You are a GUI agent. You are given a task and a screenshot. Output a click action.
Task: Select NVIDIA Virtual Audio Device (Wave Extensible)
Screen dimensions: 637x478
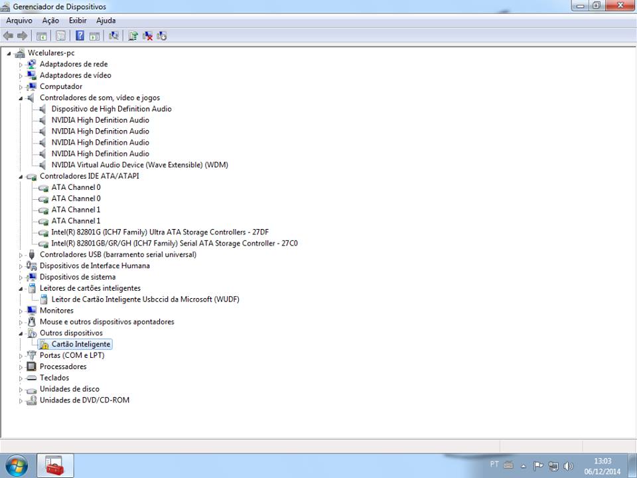(x=140, y=165)
